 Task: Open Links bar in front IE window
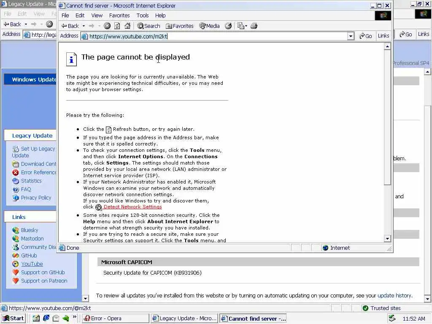(383, 36)
